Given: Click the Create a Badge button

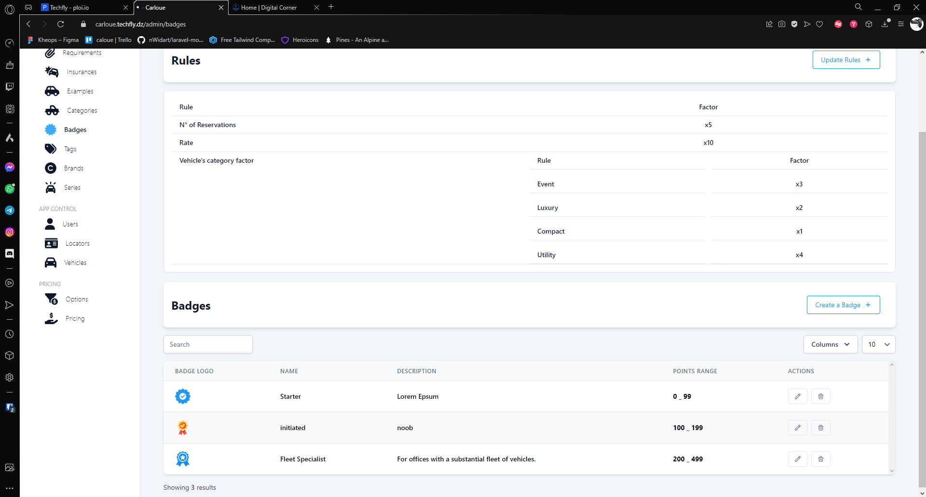Looking at the screenshot, I should pyautogui.click(x=843, y=305).
